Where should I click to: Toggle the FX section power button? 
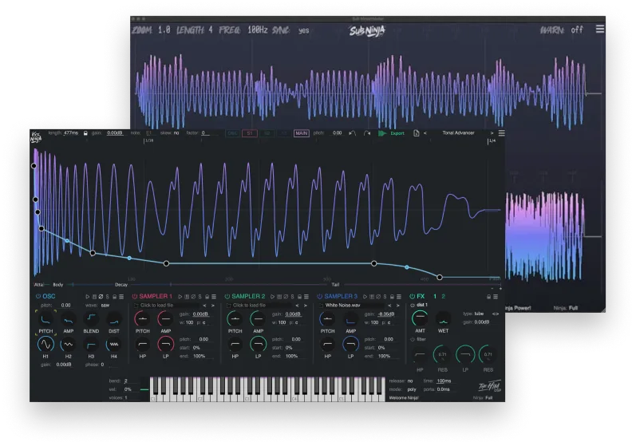click(412, 296)
